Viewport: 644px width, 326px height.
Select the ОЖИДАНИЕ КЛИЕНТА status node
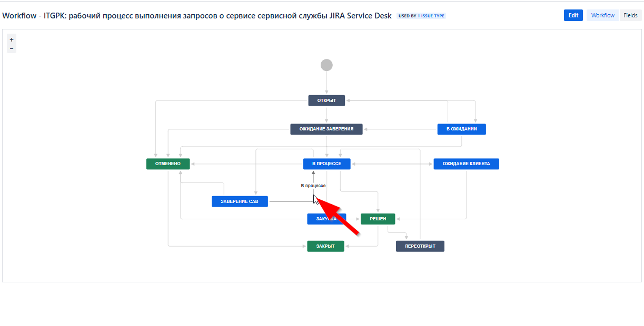point(466,164)
